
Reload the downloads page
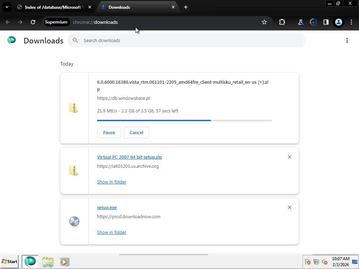[33, 22]
